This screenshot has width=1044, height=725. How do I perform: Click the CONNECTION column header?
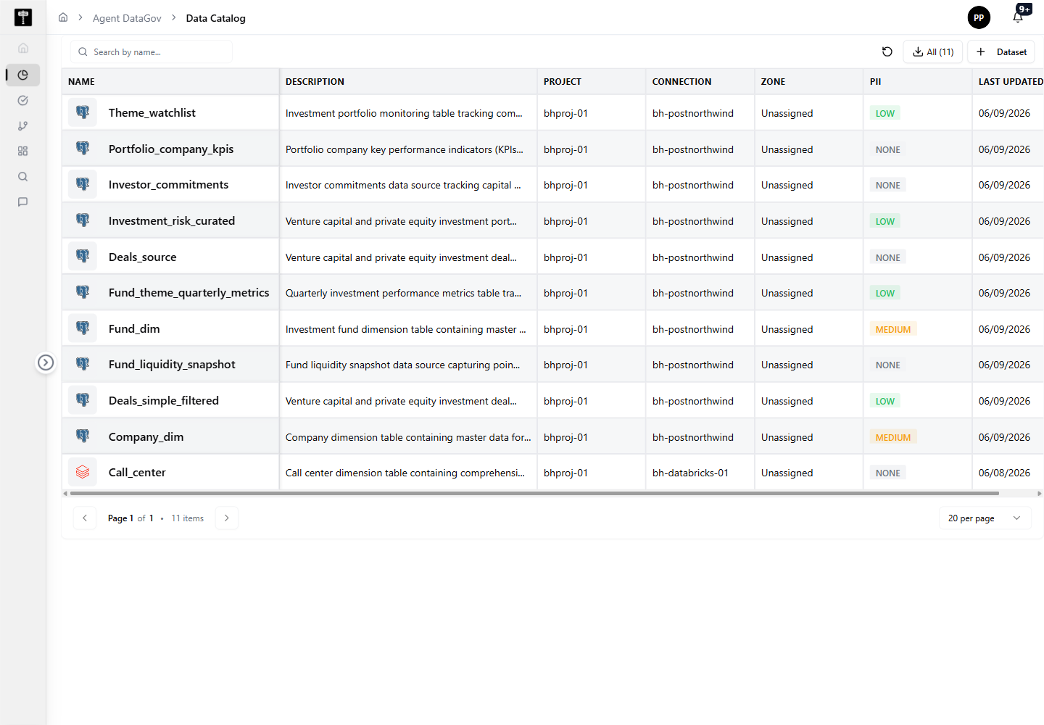click(x=681, y=82)
